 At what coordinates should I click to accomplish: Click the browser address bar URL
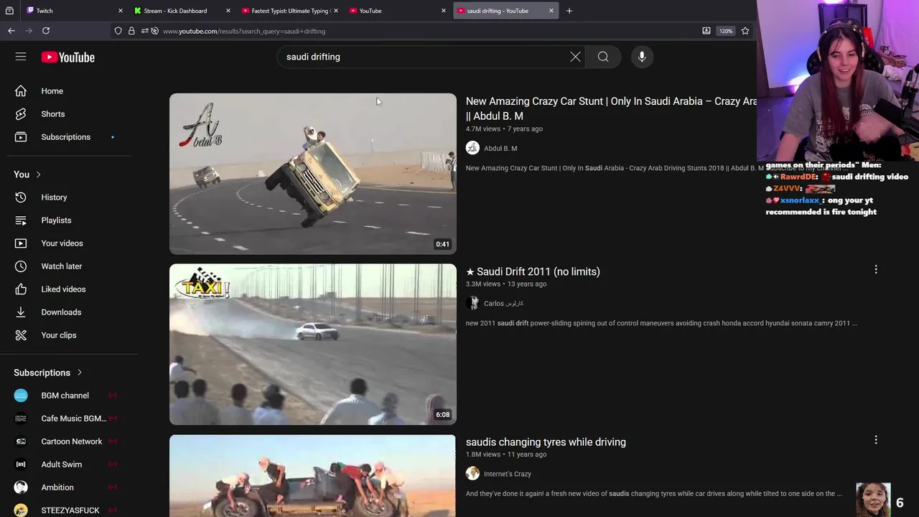tap(244, 31)
